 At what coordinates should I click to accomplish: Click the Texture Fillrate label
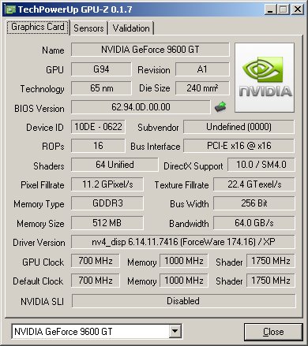click(x=182, y=185)
